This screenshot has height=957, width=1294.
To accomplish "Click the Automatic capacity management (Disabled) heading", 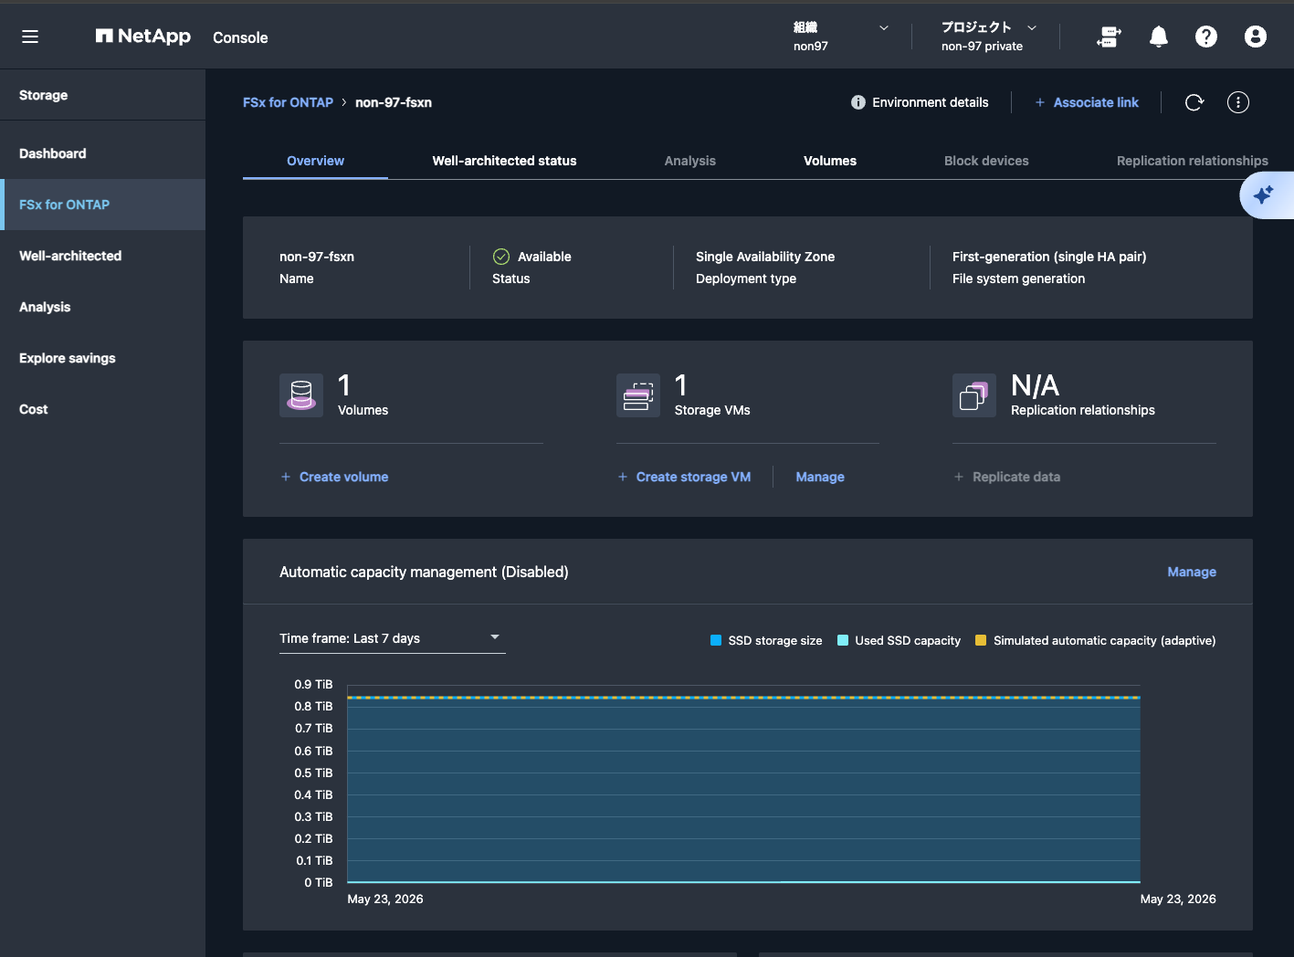I will (x=424, y=572).
